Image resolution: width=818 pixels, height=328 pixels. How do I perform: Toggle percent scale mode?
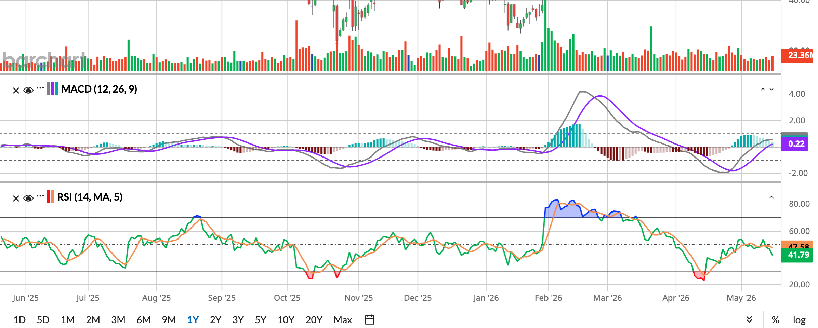[775, 320]
